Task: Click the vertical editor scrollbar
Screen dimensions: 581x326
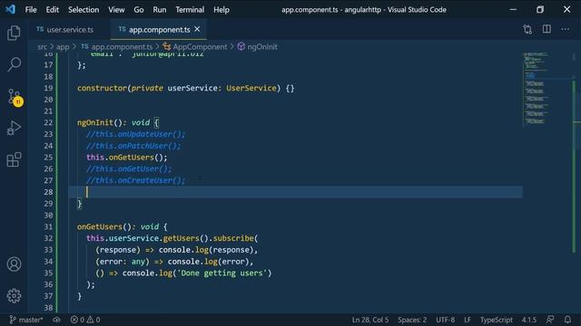Action: click(x=574, y=183)
